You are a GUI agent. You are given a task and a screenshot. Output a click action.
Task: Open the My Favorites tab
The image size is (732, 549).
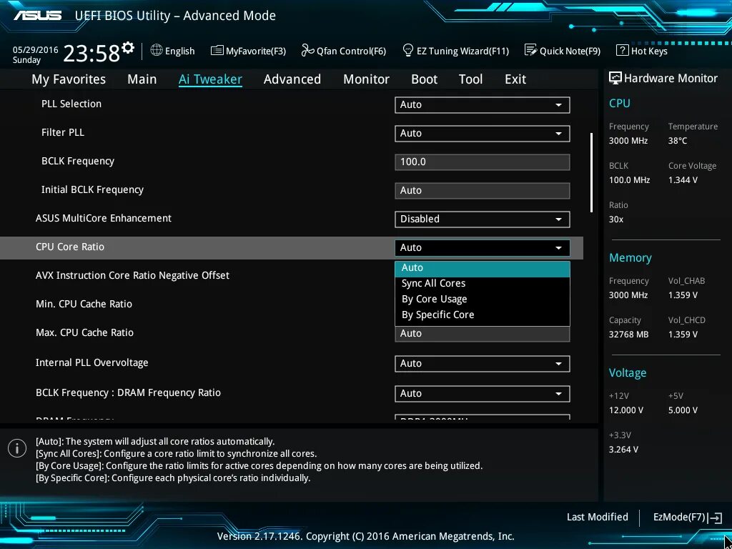69,79
